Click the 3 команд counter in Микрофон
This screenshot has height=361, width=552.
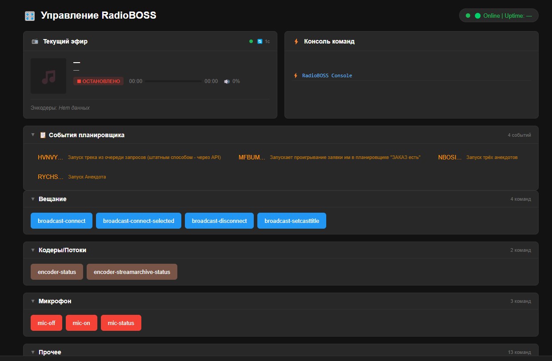click(x=520, y=301)
